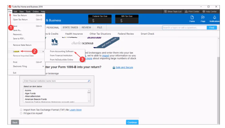Click the import hyperlink in paragraph
The height and width of the screenshot is (128, 225).
105,55
